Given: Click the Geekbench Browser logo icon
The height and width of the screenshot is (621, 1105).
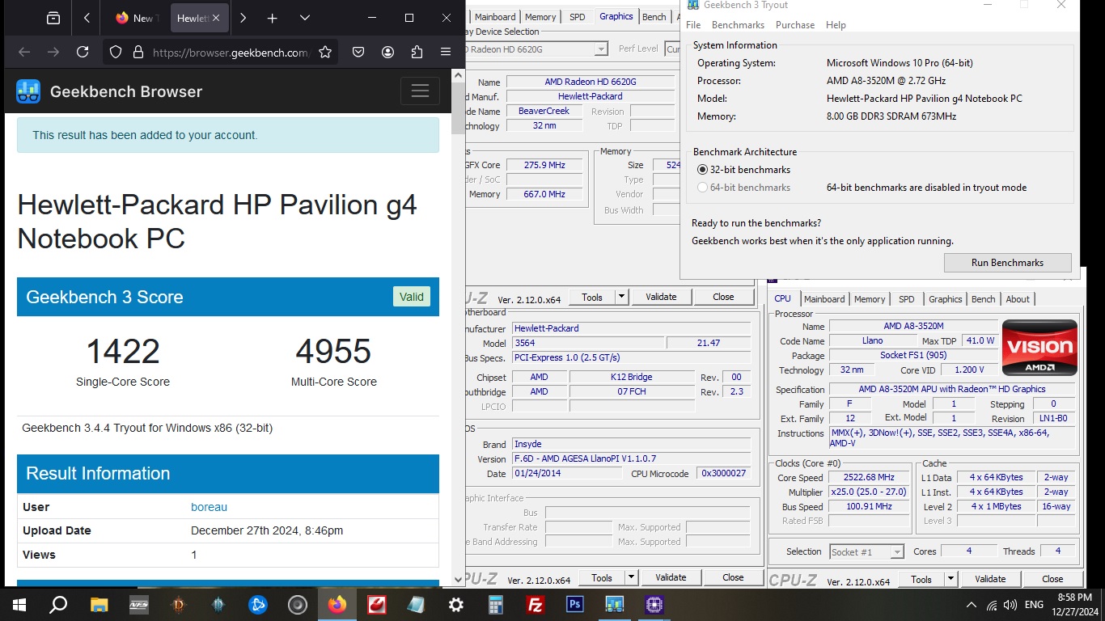Looking at the screenshot, I should (28, 91).
